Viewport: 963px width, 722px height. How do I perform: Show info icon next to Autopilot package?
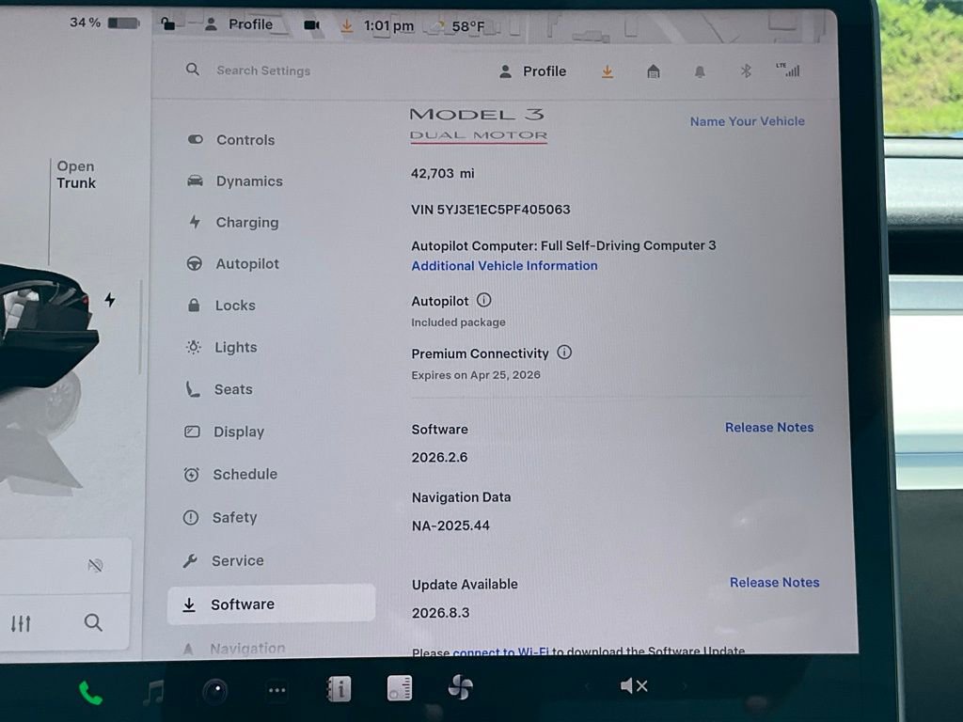pos(483,301)
